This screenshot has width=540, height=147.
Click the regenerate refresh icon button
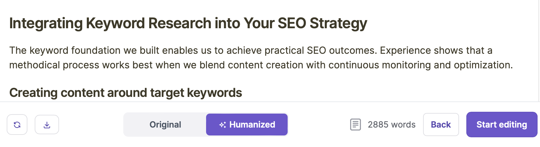(17, 125)
